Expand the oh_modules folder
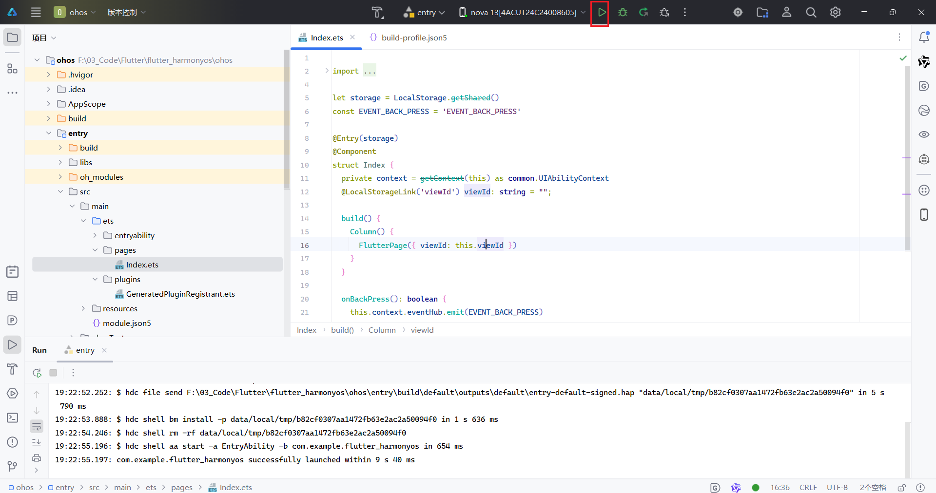The image size is (936, 493). click(60, 177)
